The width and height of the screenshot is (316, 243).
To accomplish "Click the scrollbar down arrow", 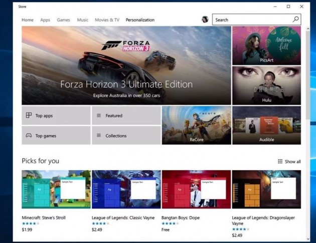I will 308,239.
